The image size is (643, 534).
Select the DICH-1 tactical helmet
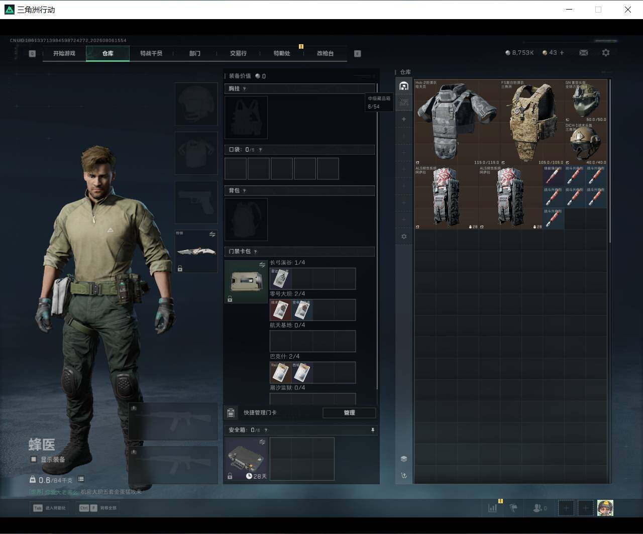click(586, 144)
